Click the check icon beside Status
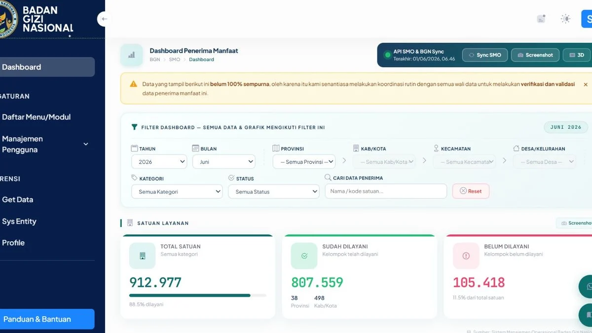Viewport: 592px width, 333px height. click(x=231, y=178)
